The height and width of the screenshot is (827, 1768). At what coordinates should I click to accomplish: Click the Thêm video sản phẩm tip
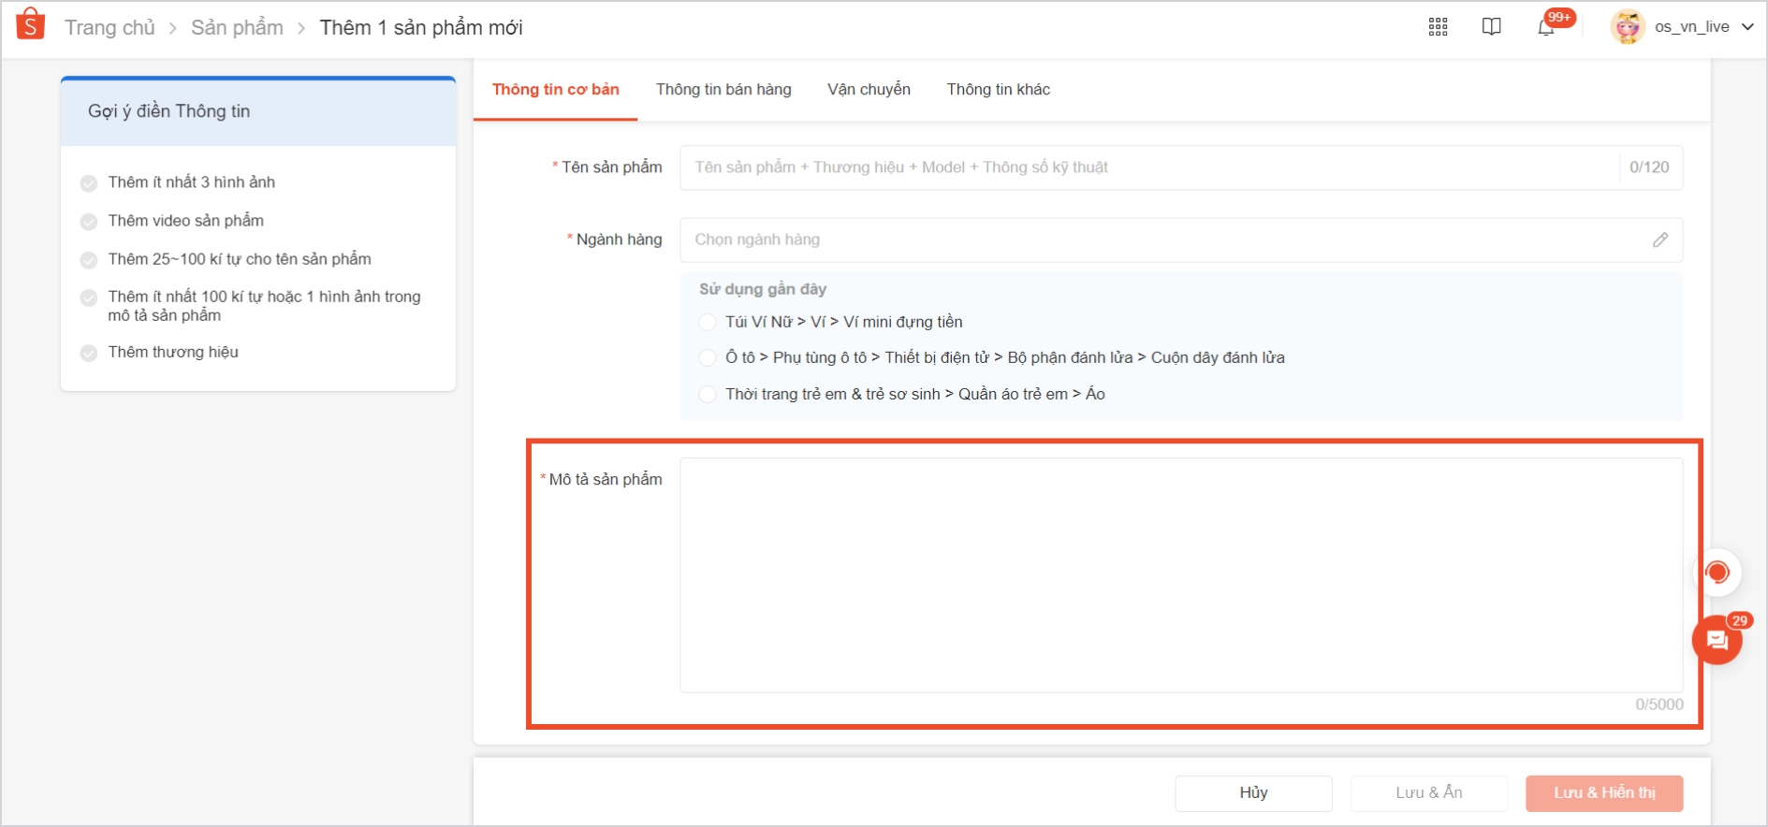tap(186, 221)
